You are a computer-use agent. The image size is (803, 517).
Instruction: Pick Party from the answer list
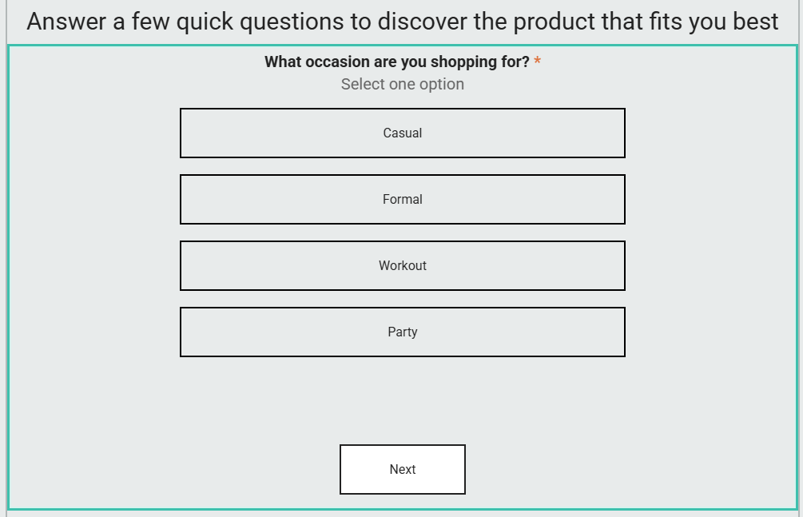pos(402,332)
